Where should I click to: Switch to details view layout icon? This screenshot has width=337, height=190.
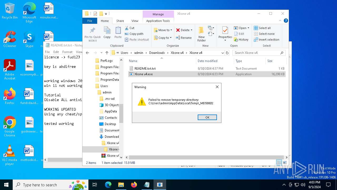pyautogui.click(x=279, y=163)
